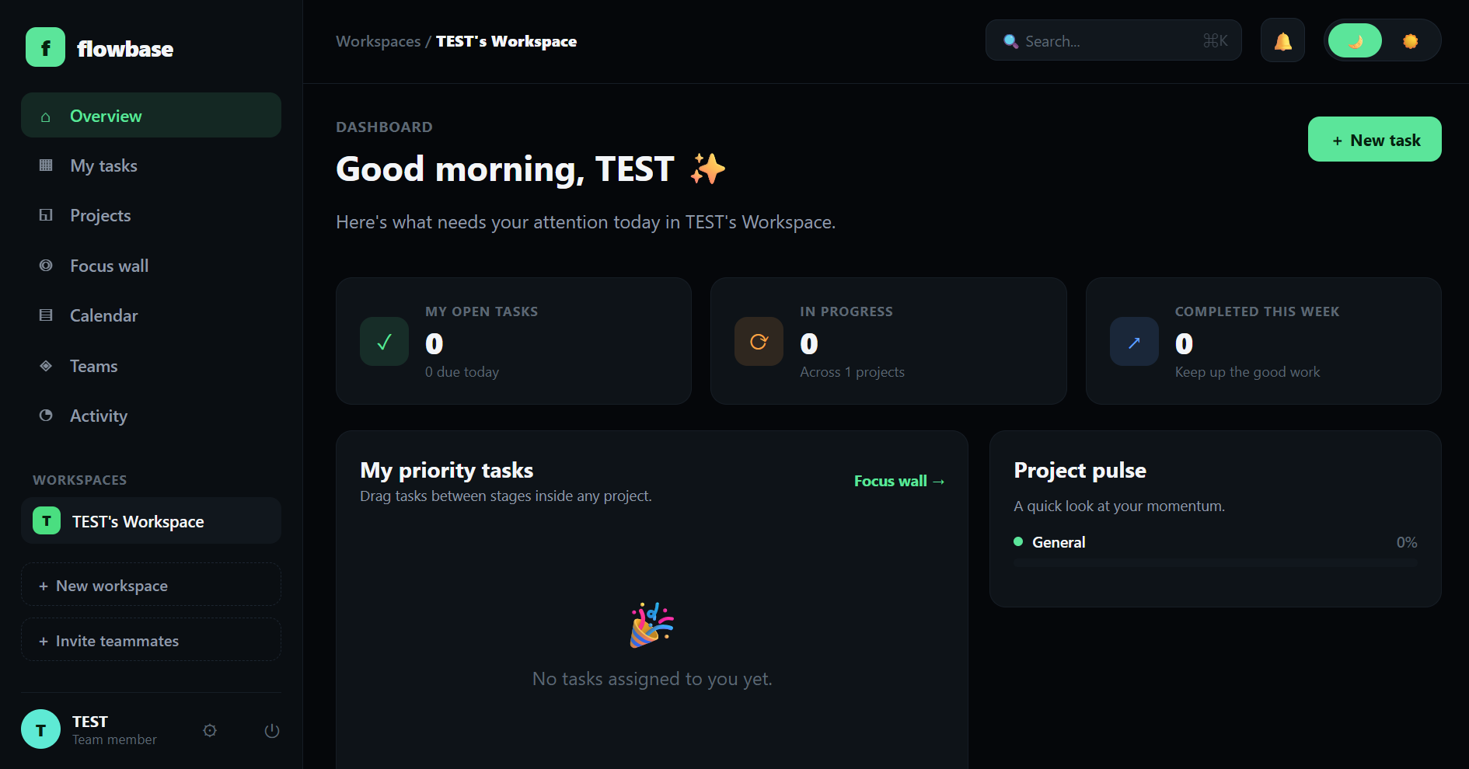The height and width of the screenshot is (769, 1469).
Task: Click the ⌘K shortcut hint
Action: tap(1215, 40)
